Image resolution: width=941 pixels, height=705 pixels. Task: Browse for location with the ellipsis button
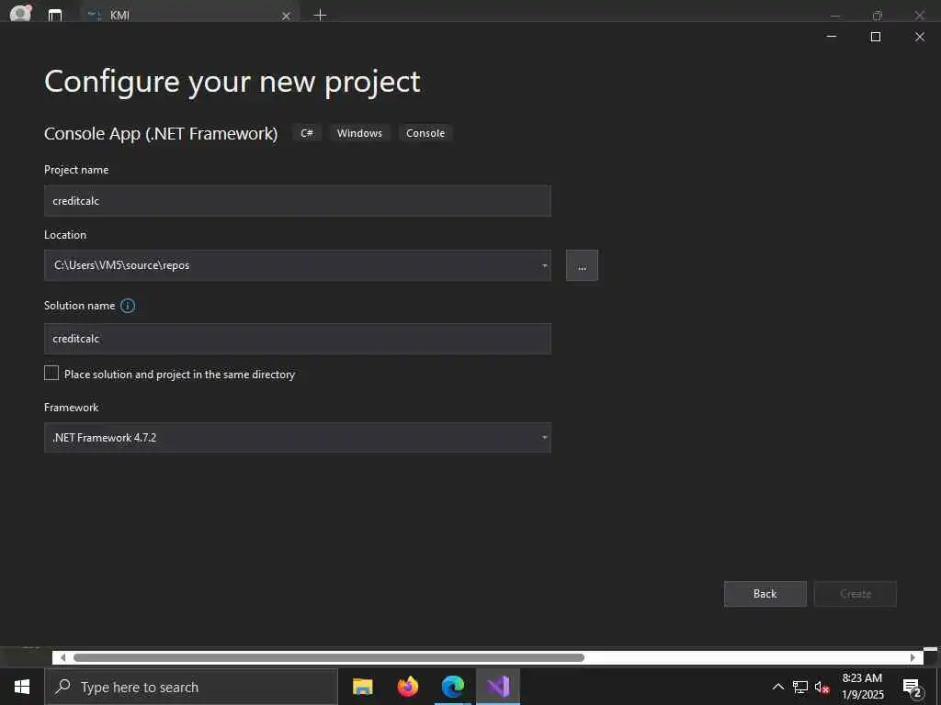point(582,265)
